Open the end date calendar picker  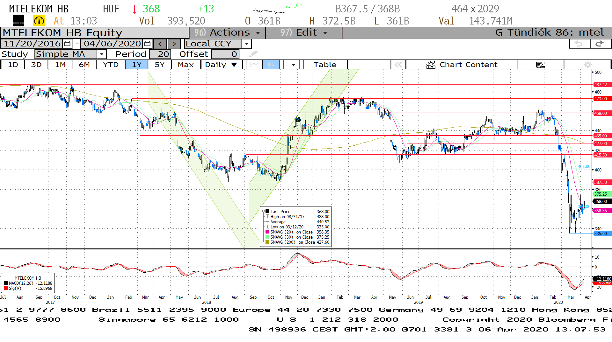pos(147,44)
